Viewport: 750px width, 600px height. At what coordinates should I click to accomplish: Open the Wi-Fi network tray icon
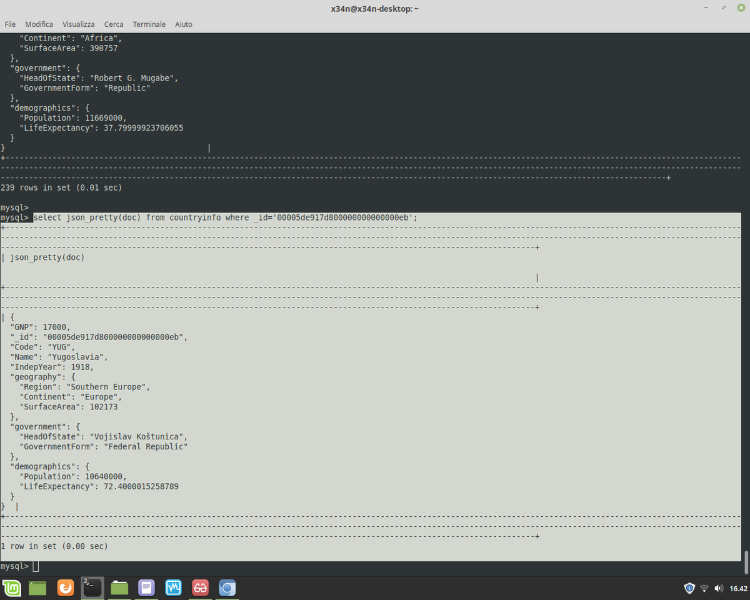704,588
